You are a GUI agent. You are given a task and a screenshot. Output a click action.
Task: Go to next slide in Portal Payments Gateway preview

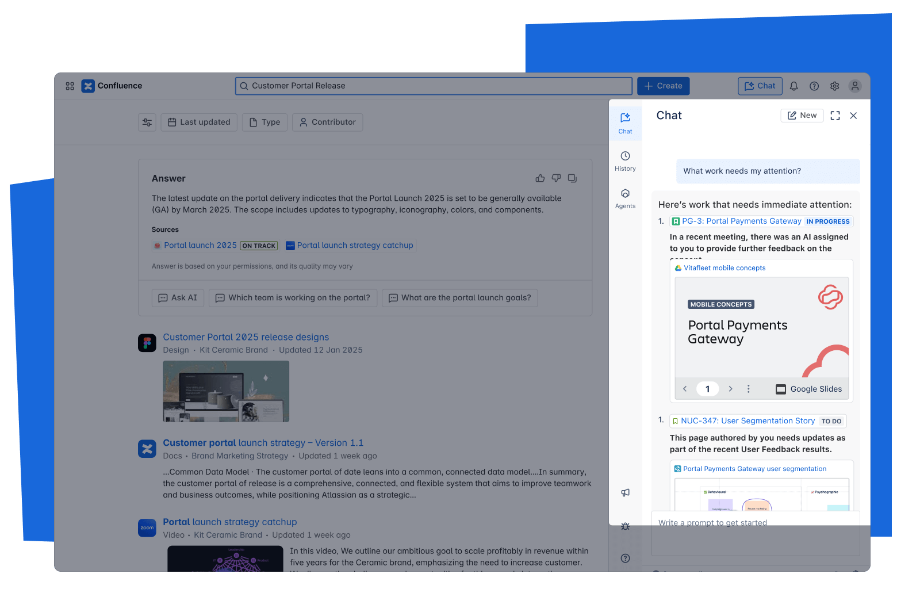[730, 389]
